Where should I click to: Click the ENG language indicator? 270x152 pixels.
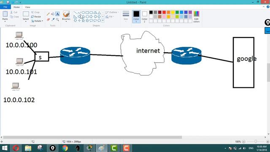pos(251,148)
